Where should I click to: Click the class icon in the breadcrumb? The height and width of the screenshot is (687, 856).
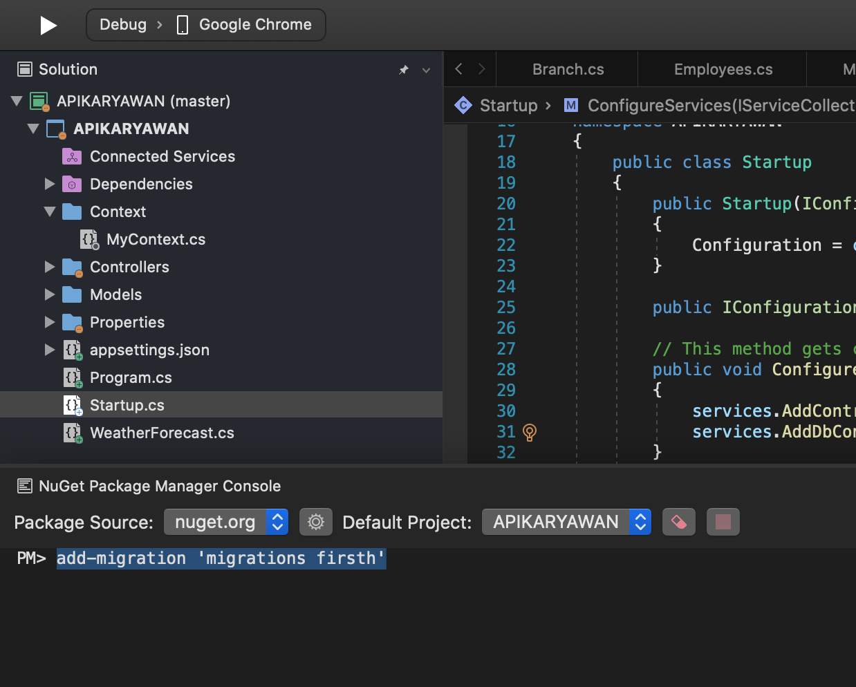463,105
